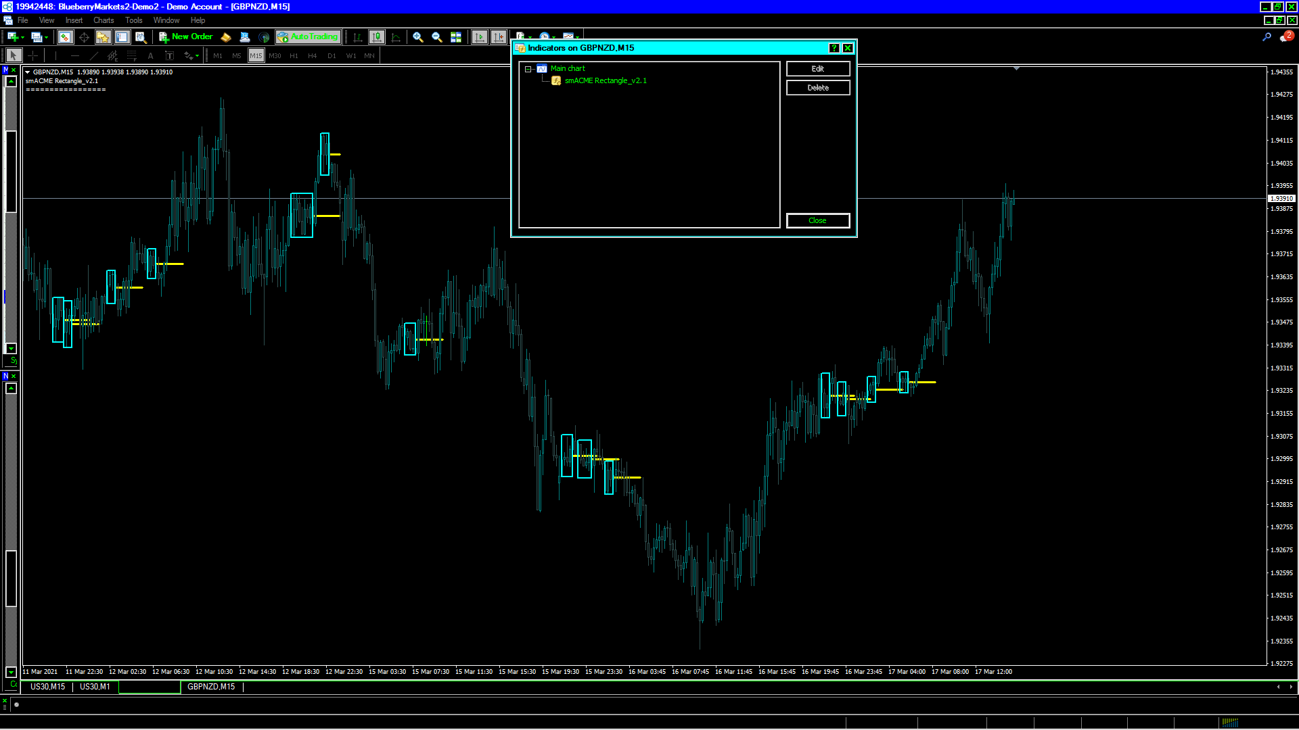Open the new chart dropdown arrow
The image size is (1299, 730).
22,37
